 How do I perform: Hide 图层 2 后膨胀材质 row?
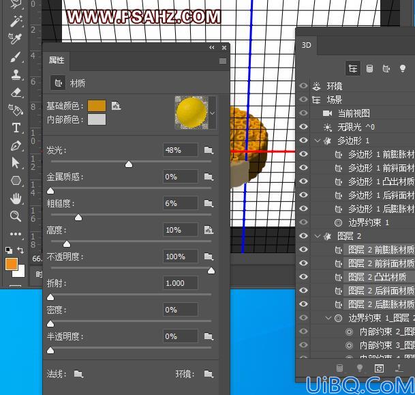point(303,304)
